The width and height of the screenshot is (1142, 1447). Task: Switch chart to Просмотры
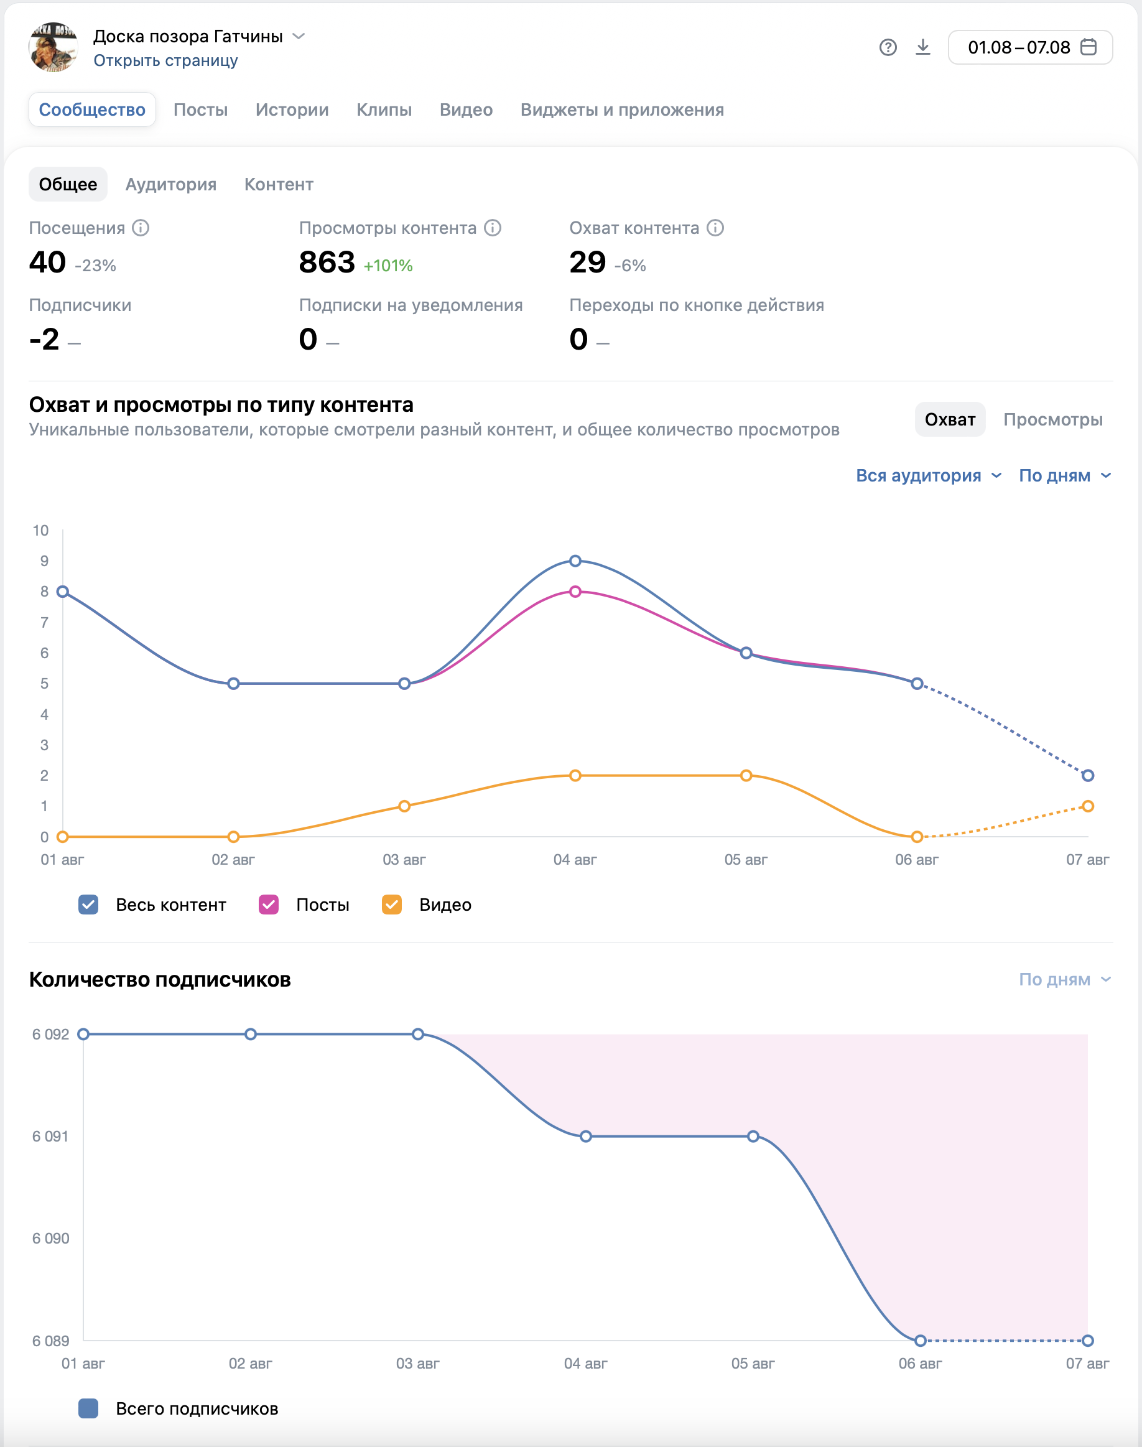[x=1052, y=419]
